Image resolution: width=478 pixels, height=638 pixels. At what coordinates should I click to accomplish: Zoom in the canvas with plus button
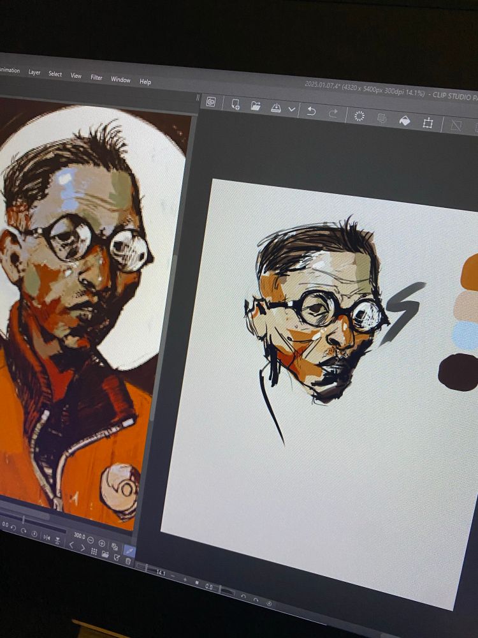[x=185, y=579]
